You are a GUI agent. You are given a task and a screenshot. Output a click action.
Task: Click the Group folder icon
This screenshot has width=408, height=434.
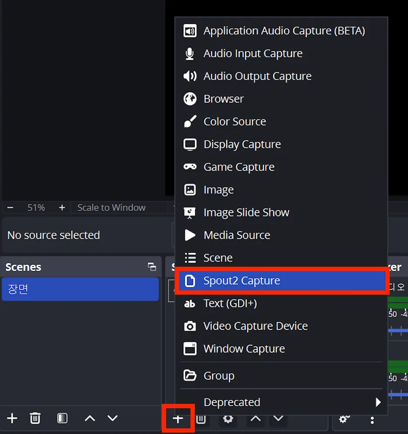click(x=190, y=375)
